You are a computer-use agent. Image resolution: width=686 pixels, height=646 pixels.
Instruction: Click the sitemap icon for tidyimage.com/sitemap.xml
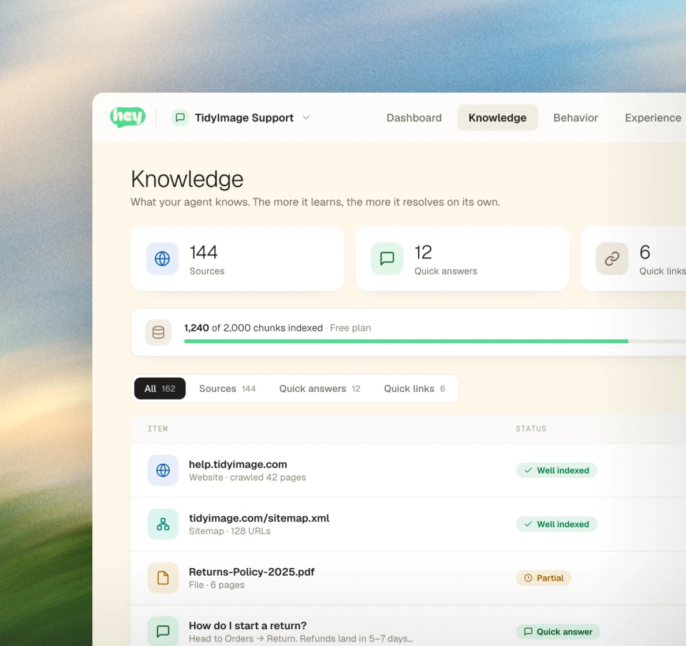(163, 524)
